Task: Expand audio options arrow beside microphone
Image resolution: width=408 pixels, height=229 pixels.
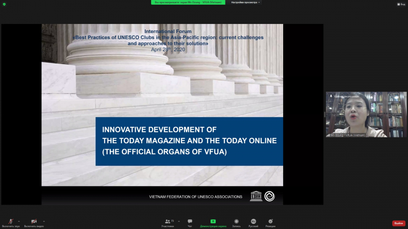Action: [19, 221]
